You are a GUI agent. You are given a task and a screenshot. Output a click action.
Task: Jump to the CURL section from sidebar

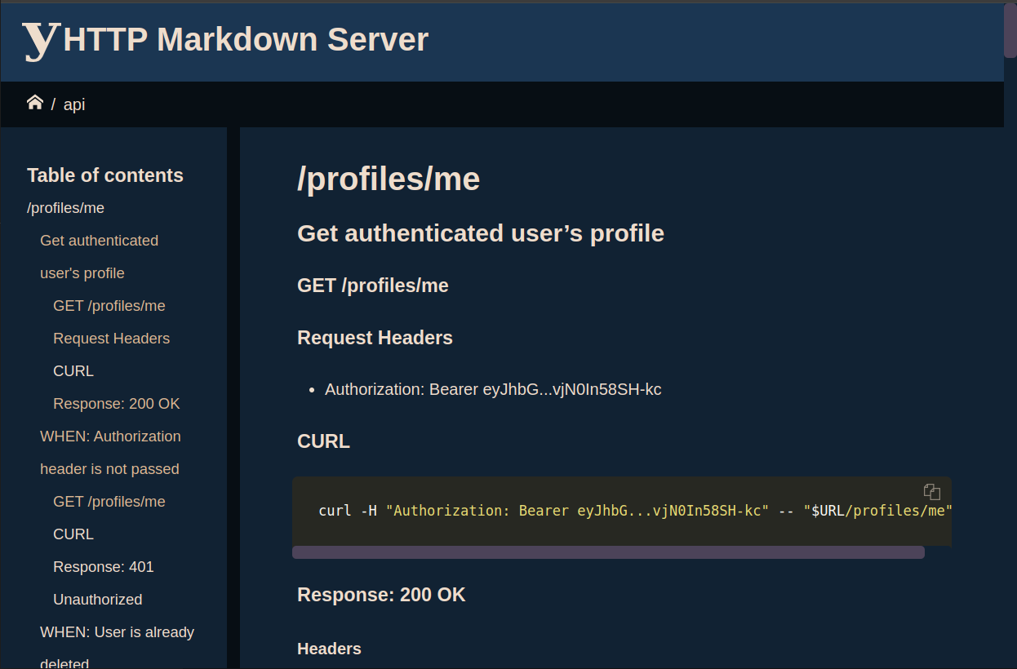point(73,370)
